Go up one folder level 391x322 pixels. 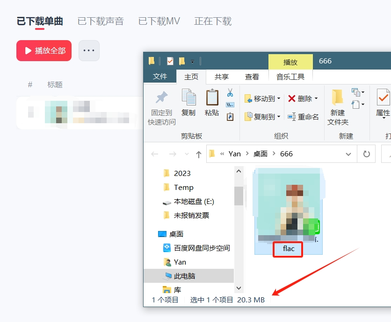coord(199,154)
